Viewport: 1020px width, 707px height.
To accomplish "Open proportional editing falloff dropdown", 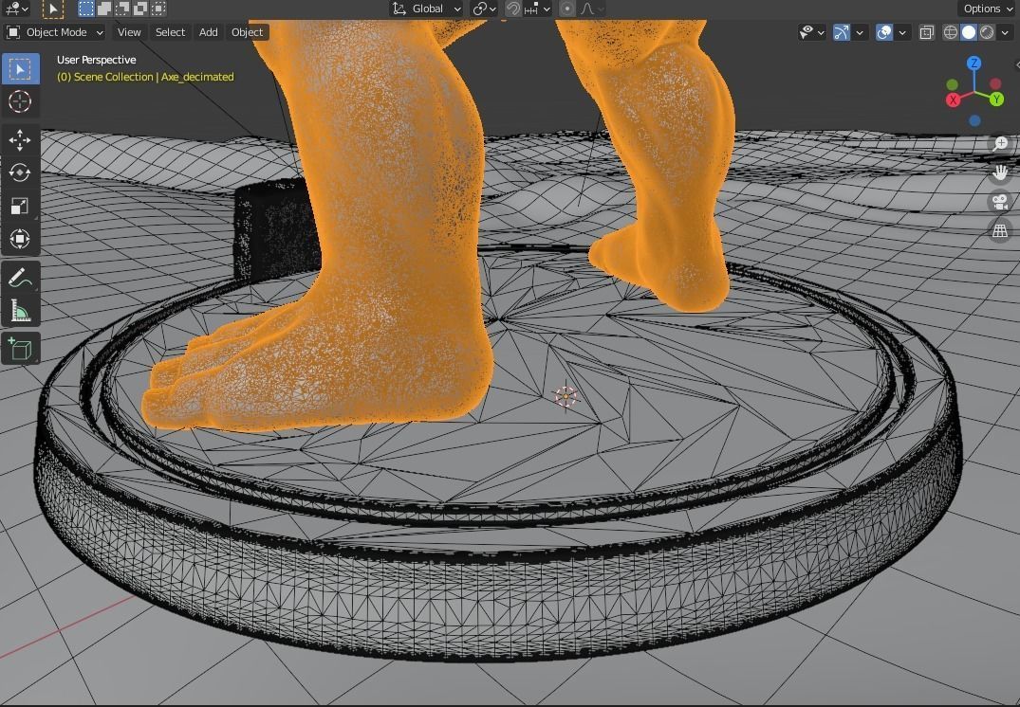I will coord(591,9).
